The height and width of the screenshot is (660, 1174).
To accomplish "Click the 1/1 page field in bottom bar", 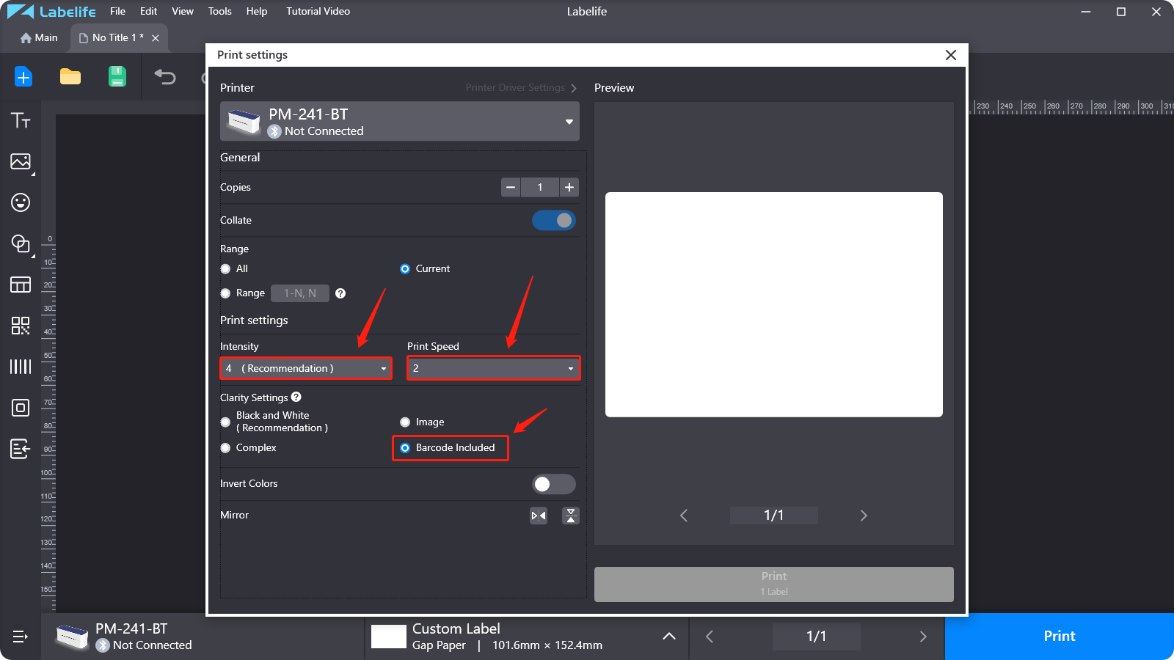I will (x=817, y=637).
